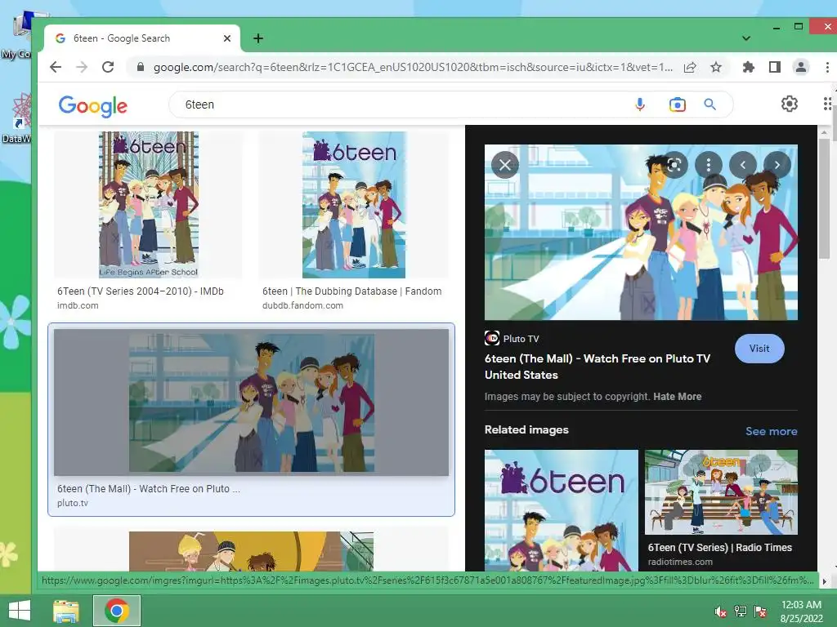This screenshot has height=627, width=837.
Task: Open the large 6teen preview image
Action: 641,233
